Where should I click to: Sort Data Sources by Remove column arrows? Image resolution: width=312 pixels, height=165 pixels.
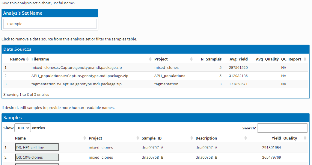click(28, 59)
